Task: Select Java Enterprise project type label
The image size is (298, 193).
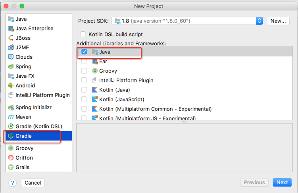Action: click(35, 29)
